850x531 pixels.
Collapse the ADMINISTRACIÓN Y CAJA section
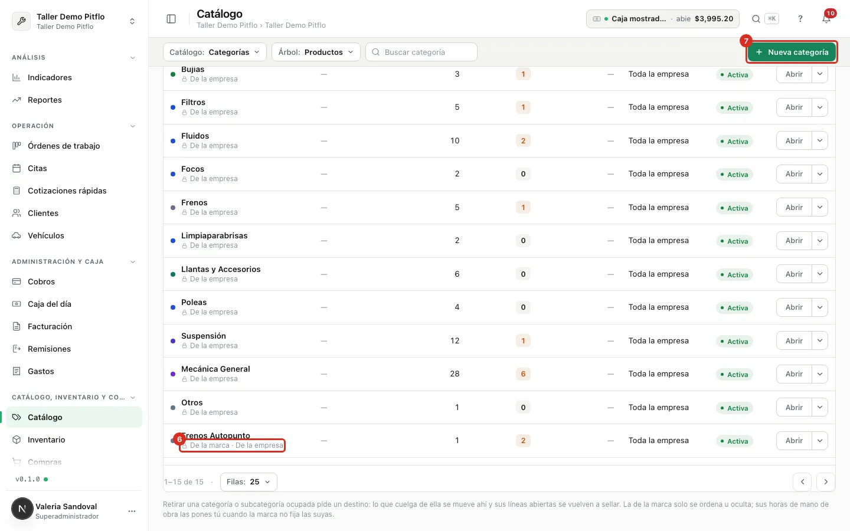tap(133, 262)
